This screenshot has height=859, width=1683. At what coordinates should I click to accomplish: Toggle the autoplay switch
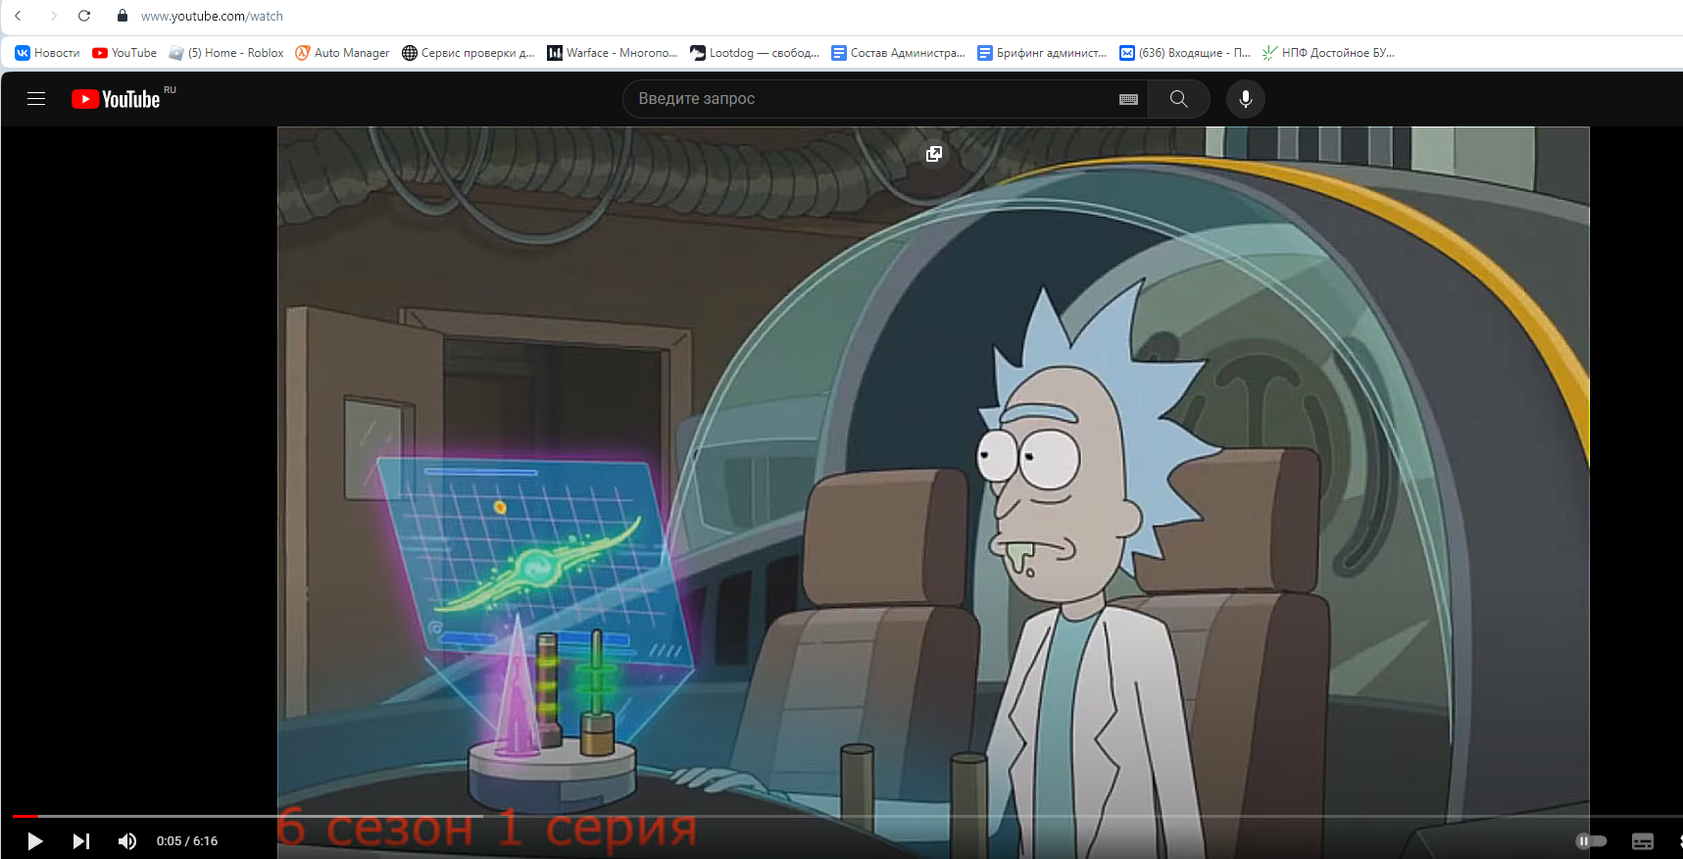[x=1591, y=841]
